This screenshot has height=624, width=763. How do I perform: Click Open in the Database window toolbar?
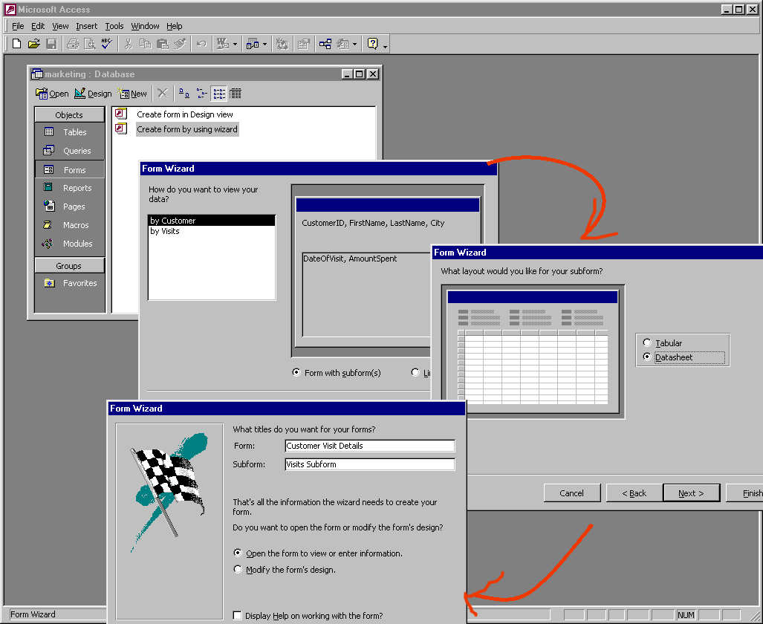pyautogui.click(x=53, y=94)
